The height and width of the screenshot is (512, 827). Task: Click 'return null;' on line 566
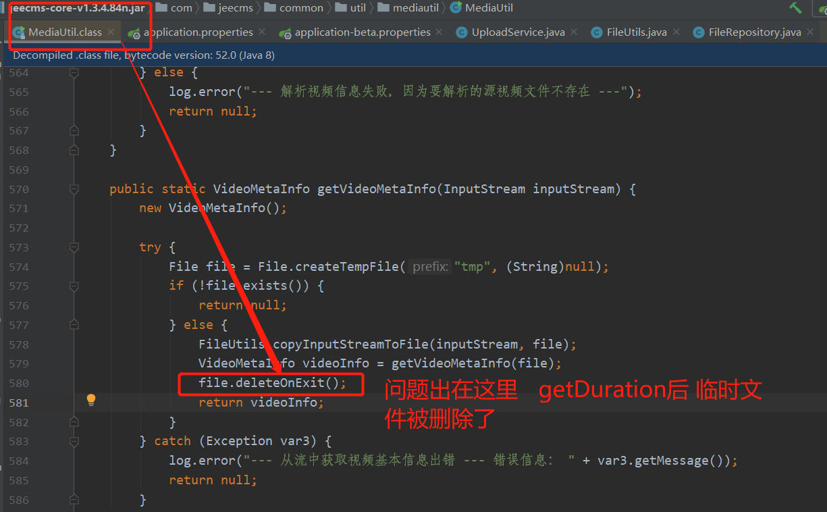coord(213,111)
